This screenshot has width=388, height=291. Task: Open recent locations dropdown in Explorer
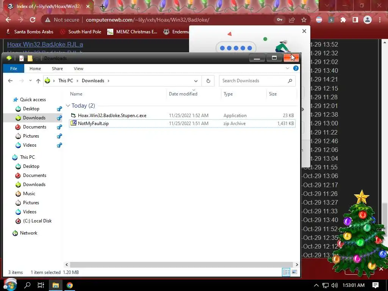[x=30, y=81]
